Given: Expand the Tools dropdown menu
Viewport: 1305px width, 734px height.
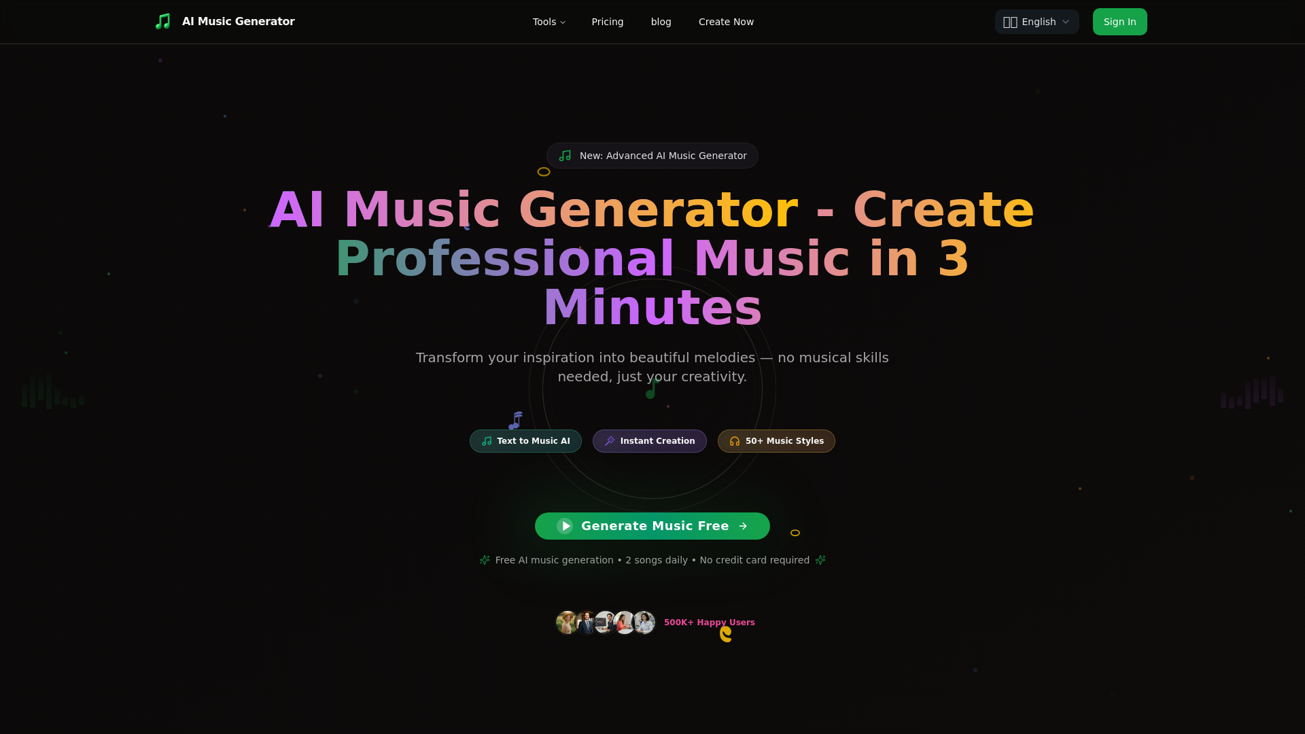Looking at the screenshot, I should tap(549, 22).
